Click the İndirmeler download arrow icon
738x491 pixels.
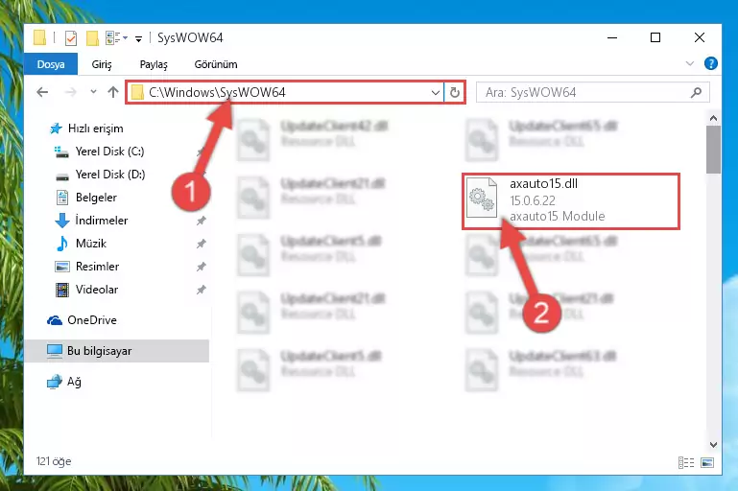coord(62,221)
